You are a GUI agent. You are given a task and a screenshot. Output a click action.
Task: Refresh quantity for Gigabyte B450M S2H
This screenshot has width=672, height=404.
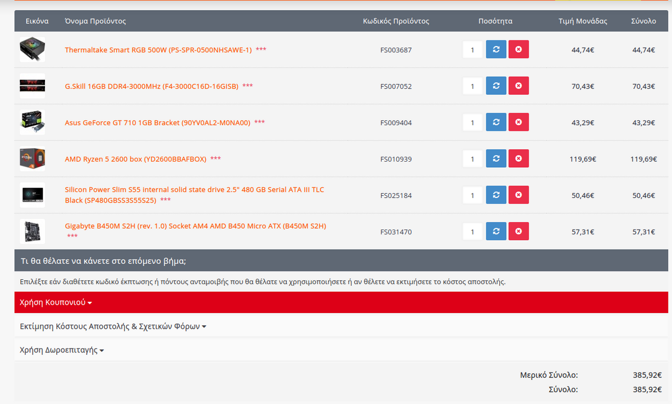click(x=496, y=231)
